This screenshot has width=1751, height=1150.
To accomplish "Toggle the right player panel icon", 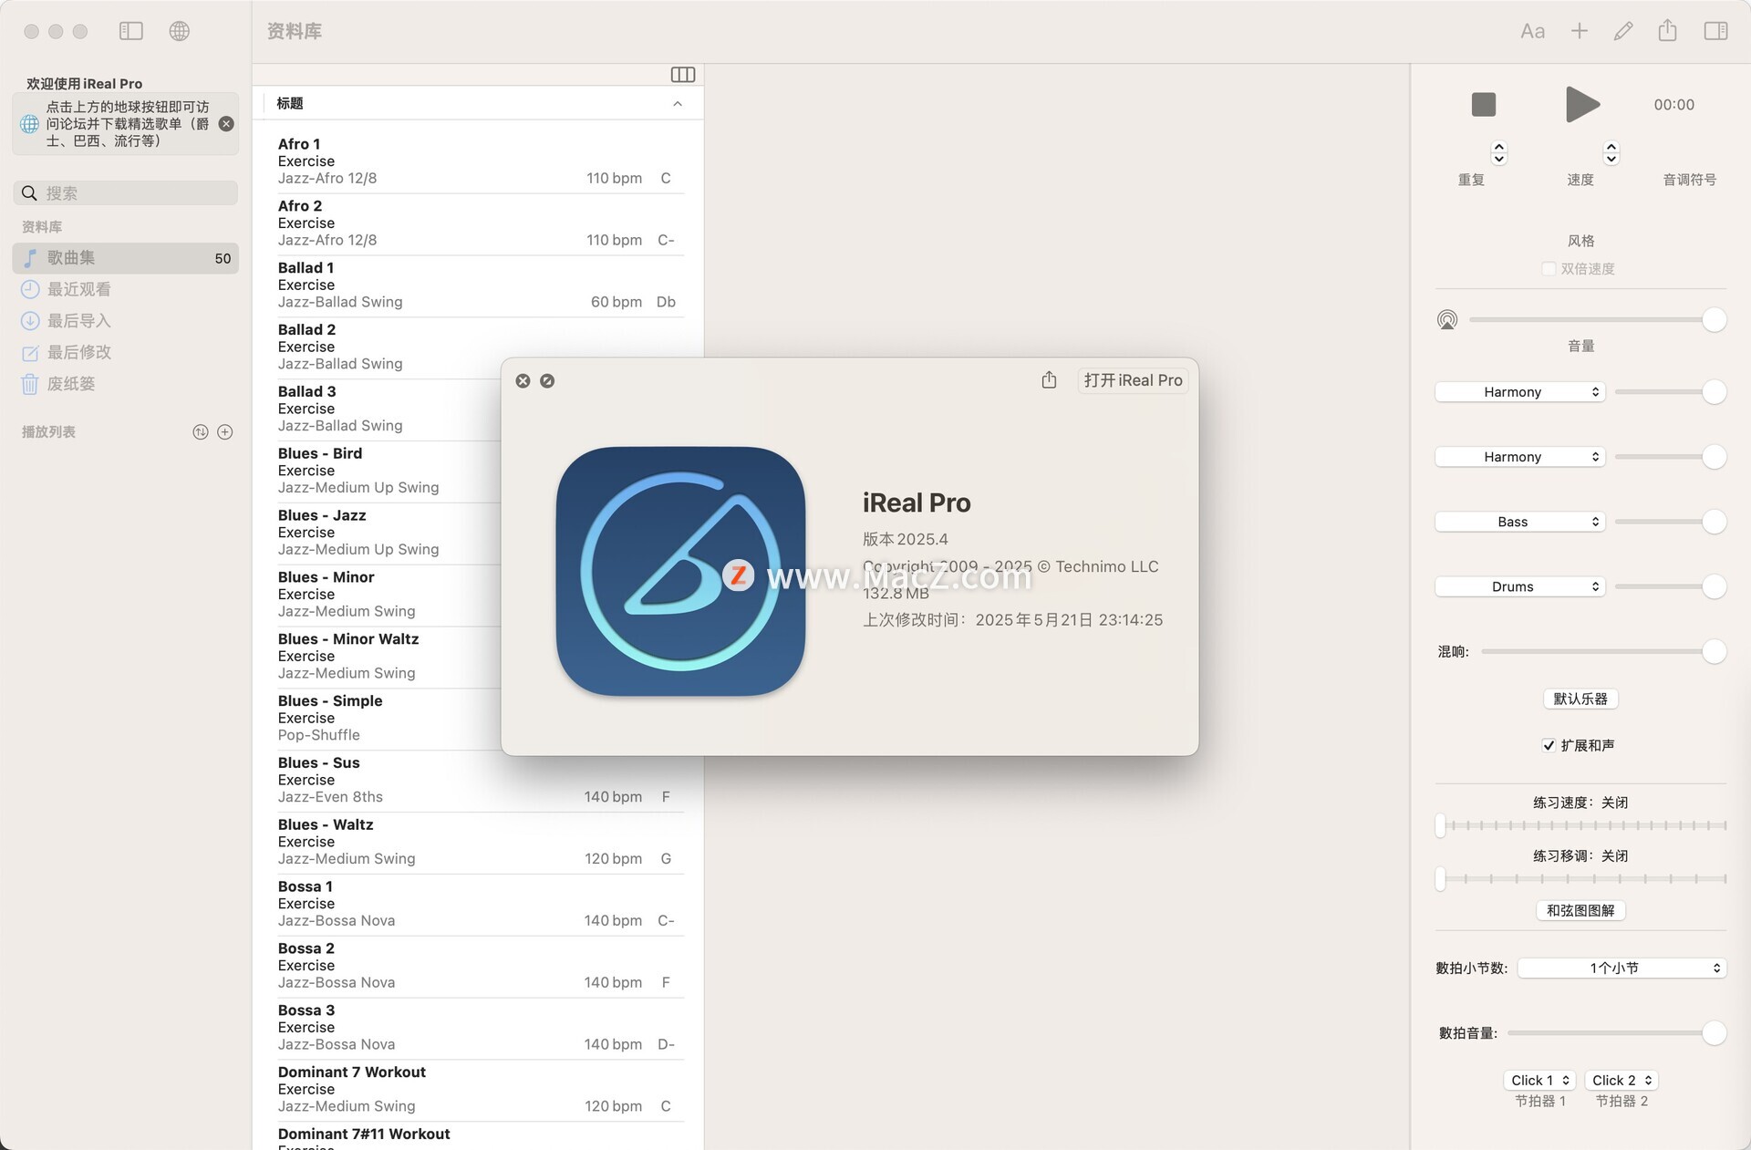I will tap(1715, 31).
